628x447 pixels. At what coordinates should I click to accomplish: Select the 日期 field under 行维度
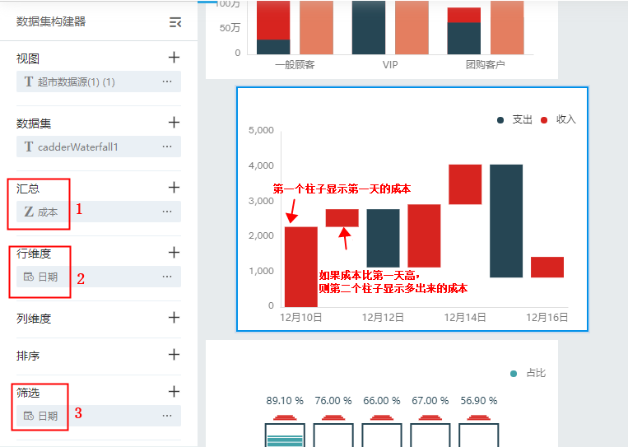[99, 277]
